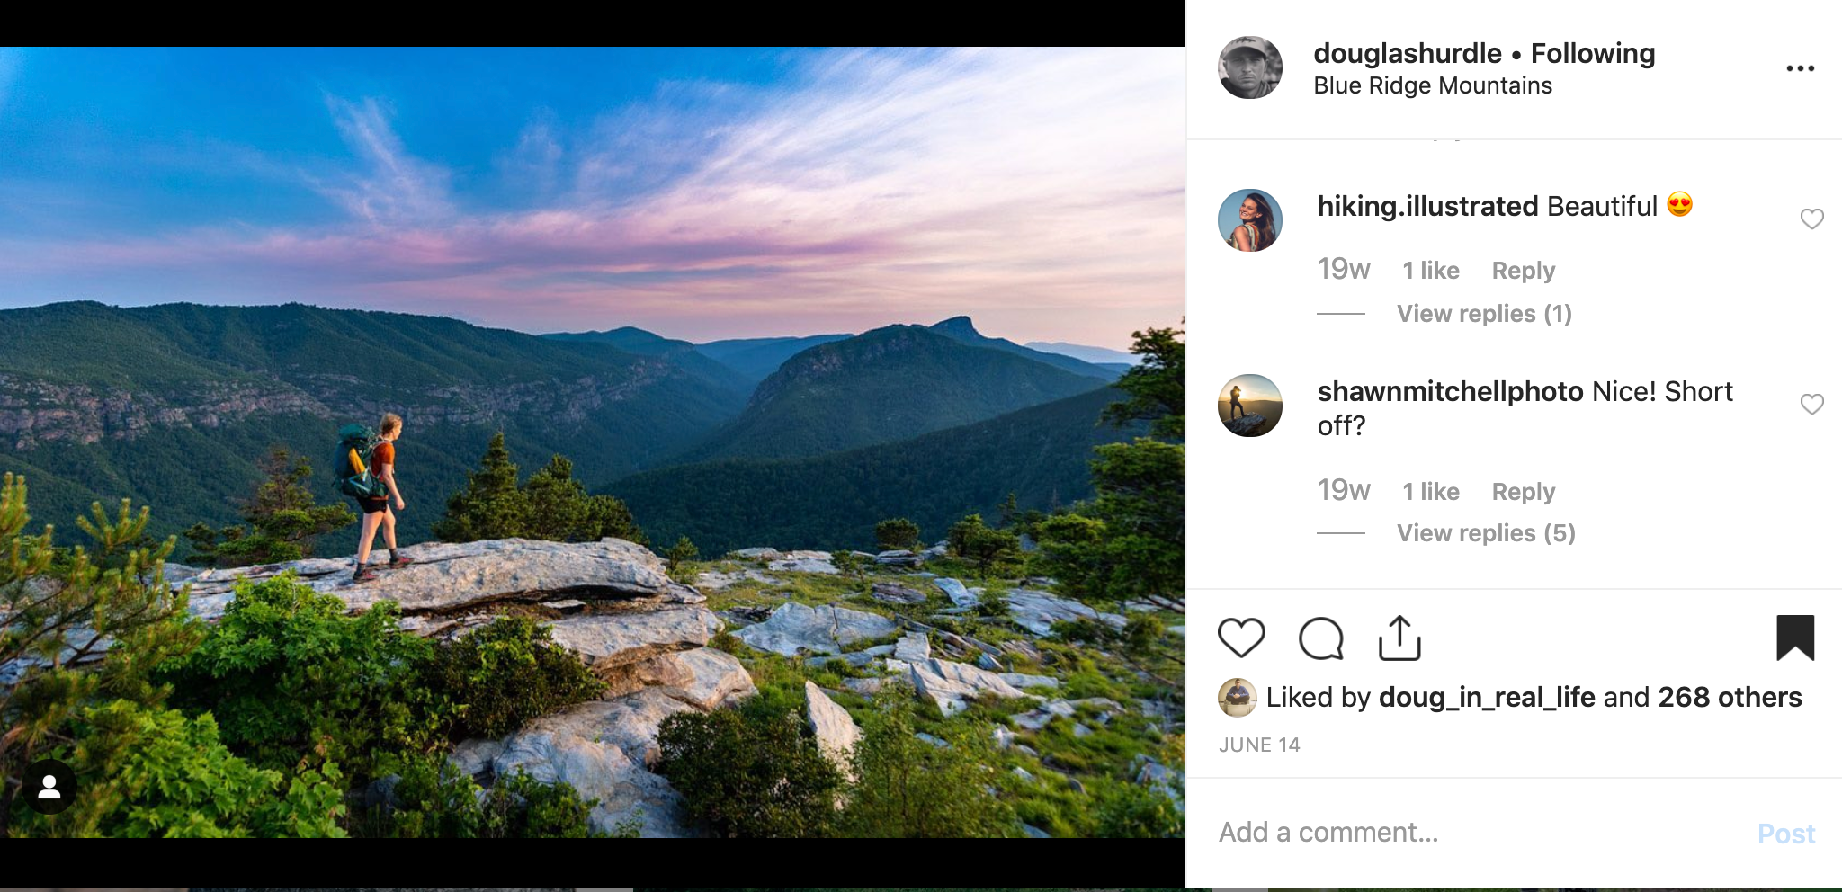The image size is (1842, 892).
Task: Show tagged people with the person icon
Action: click(x=51, y=785)
